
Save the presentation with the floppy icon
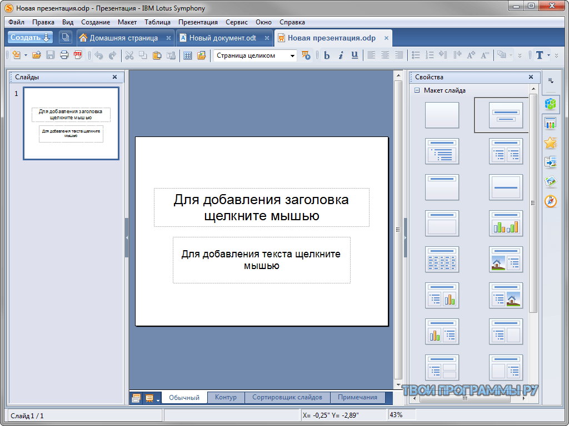(x=50, y=55)
